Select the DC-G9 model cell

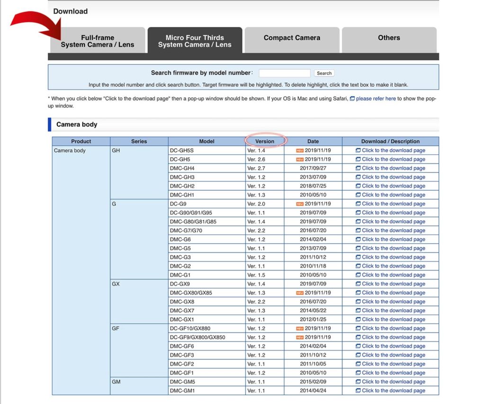[x=207, y=204]
